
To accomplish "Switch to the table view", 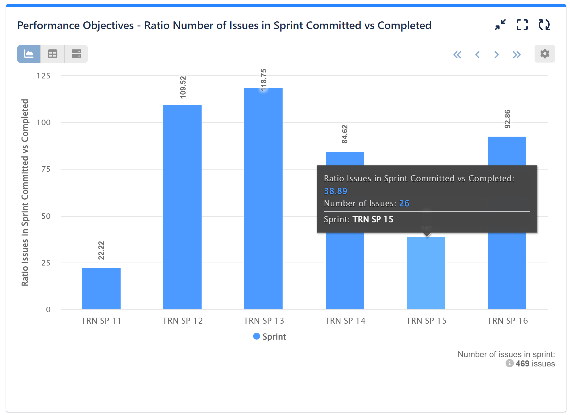I will pyautogui.click(x=52, y=54).
